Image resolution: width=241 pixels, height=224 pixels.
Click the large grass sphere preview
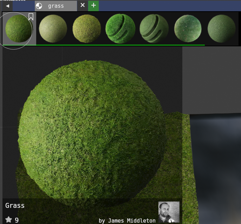[92, 130]
